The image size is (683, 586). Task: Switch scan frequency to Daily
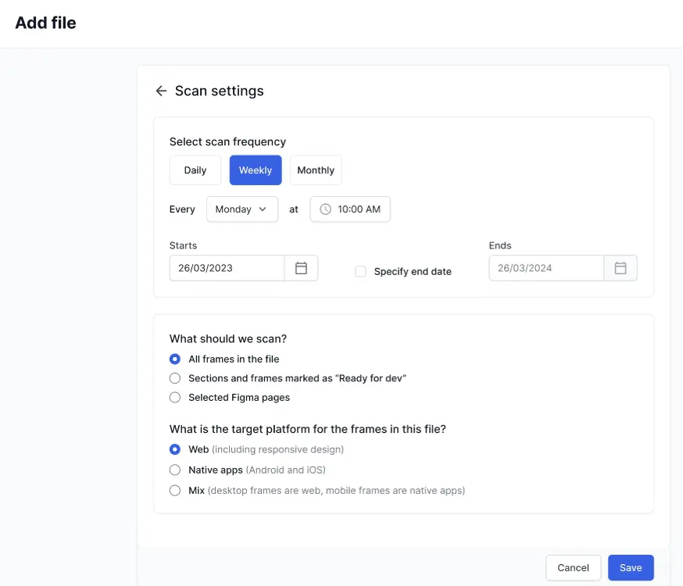pos(195,170)
